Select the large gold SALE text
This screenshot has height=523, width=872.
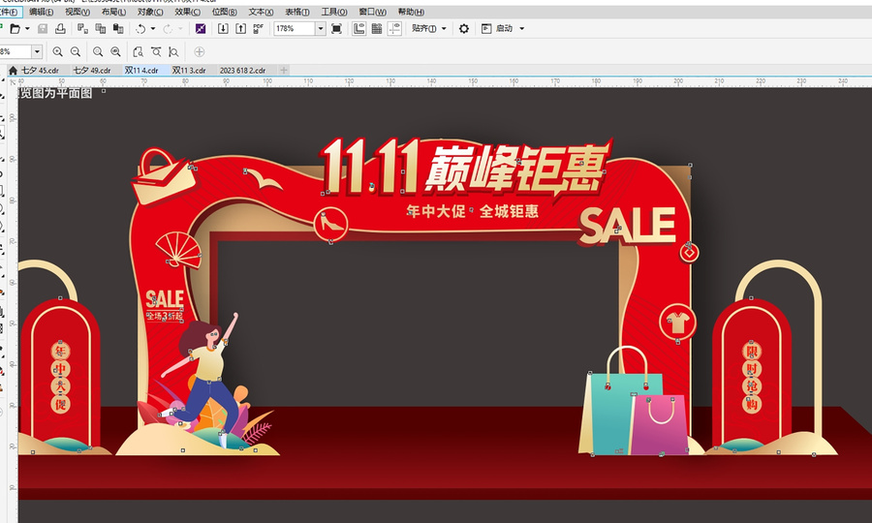[627, 227]
